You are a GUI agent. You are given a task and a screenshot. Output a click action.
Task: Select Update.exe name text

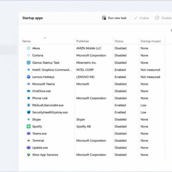(x=40, y=147)
